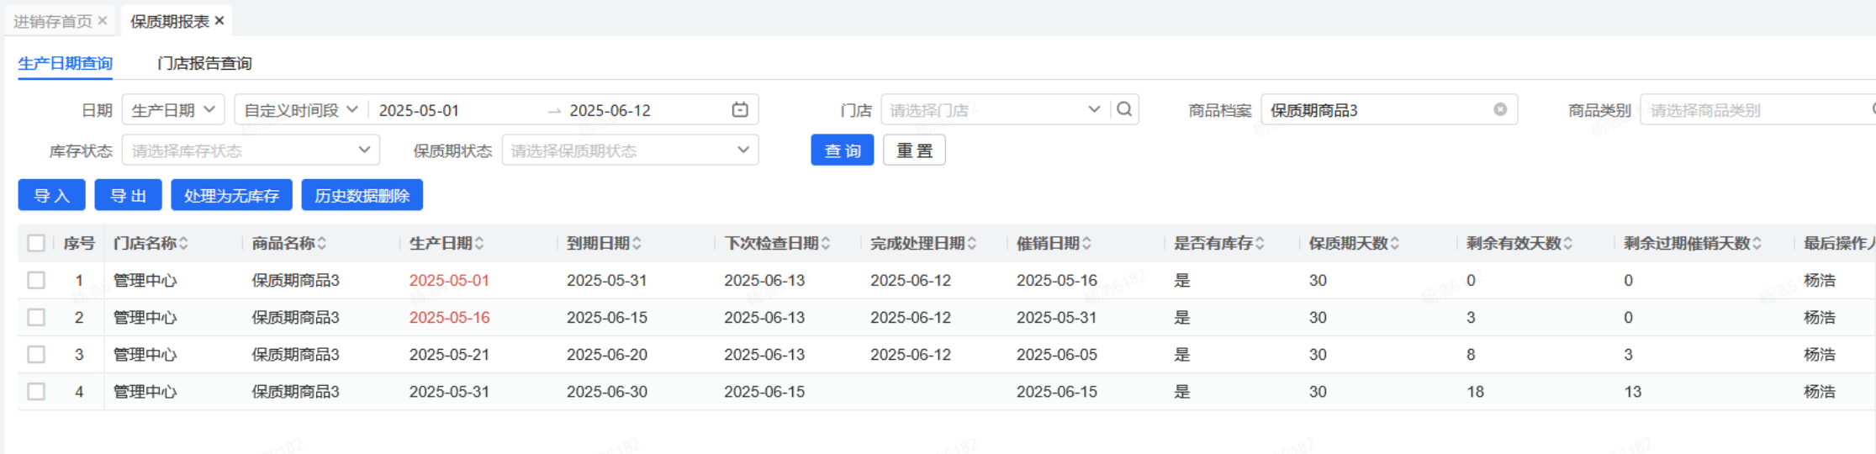Switch to 门店报告查询 sub-tab
The image size is (1876, 454).
point(204,63)
